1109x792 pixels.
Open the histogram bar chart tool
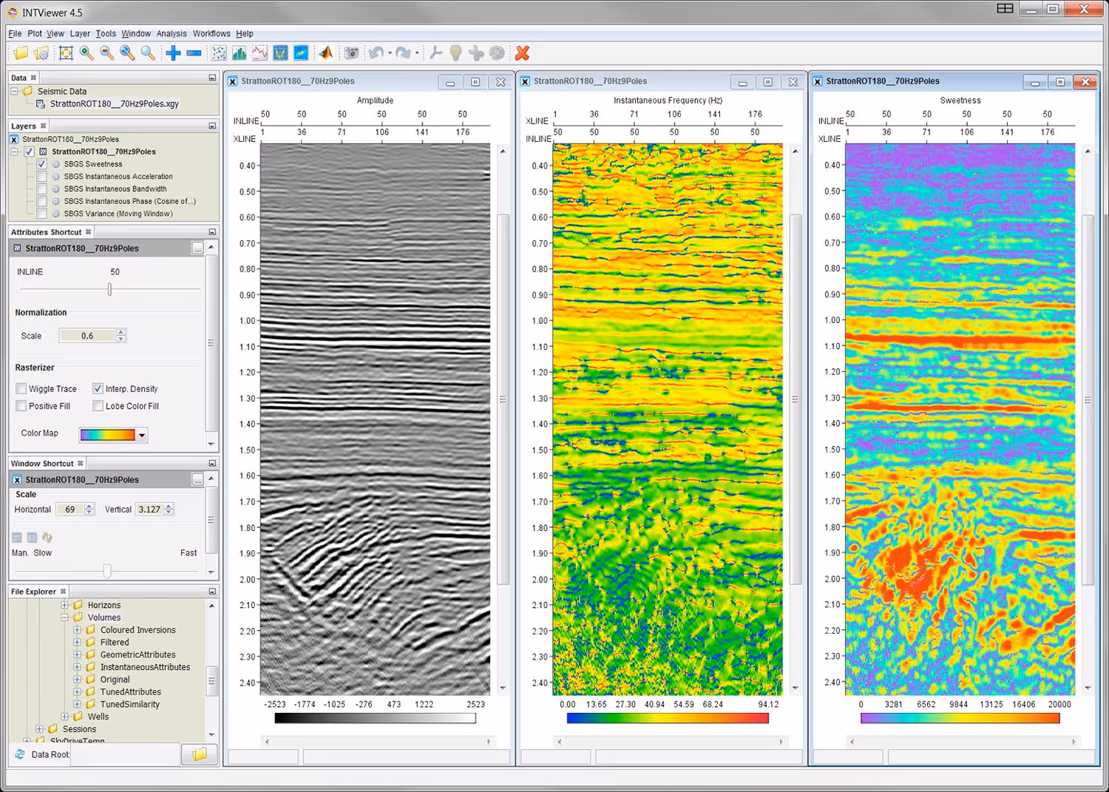point(239,53)
